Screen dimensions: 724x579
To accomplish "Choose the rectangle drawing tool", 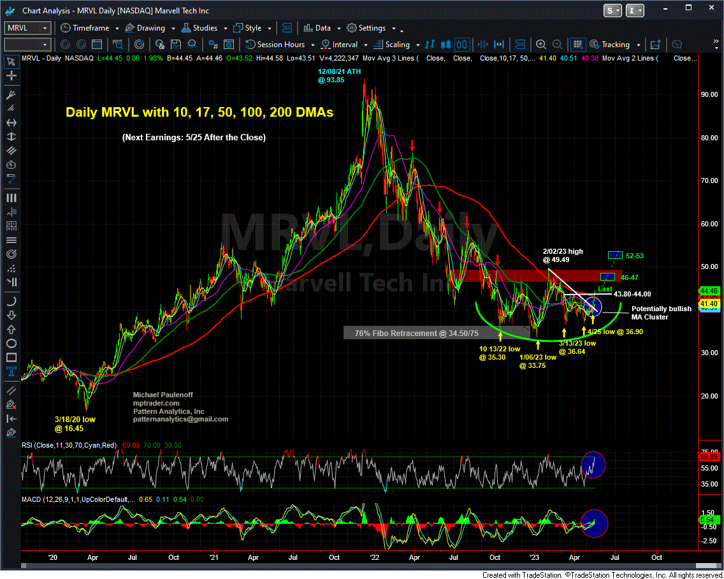I will [11, 358].
